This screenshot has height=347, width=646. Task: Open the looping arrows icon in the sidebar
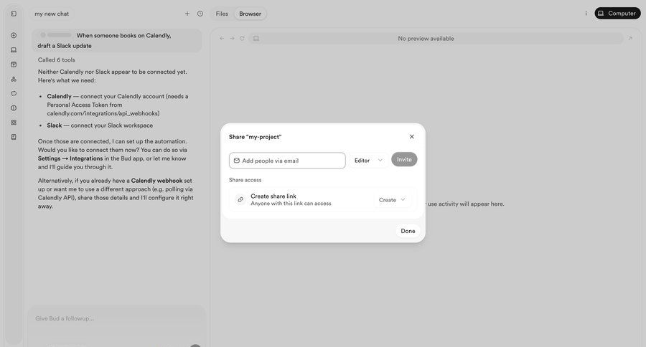point(14,93)
